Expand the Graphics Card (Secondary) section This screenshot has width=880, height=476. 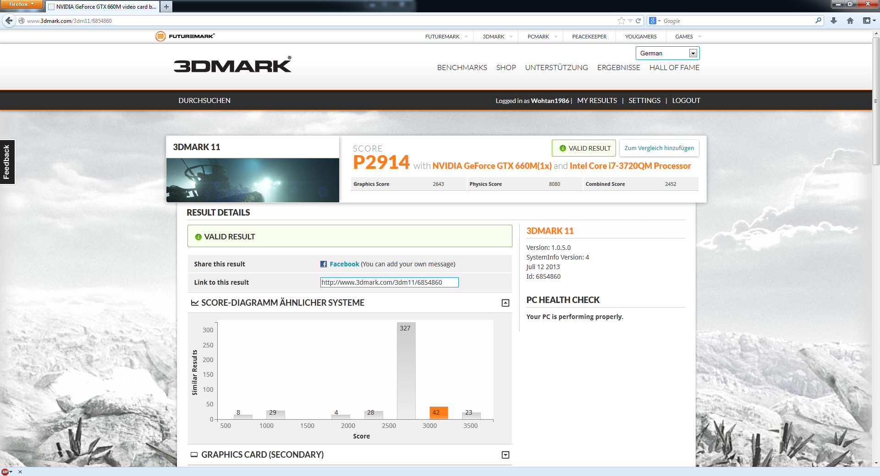click(x=506, y=455)
